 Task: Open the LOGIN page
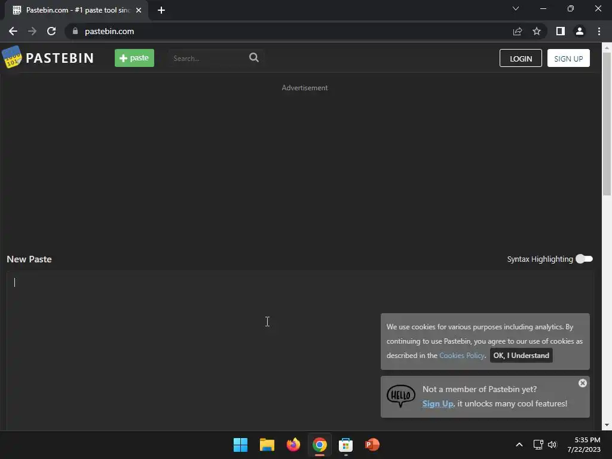[521, 58]
